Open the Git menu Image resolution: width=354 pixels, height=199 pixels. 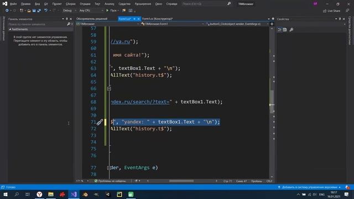(x=46, y=4)
